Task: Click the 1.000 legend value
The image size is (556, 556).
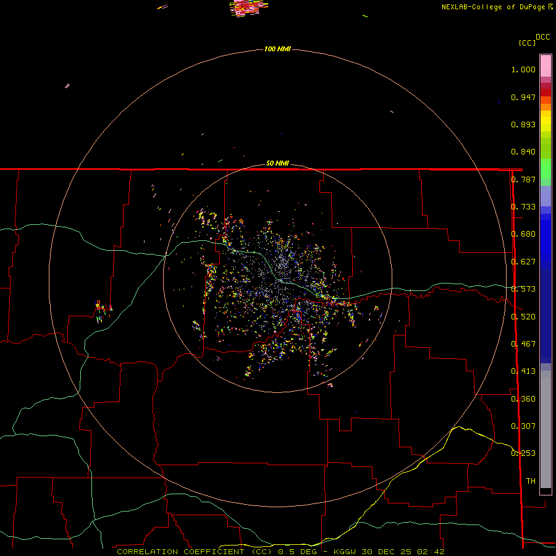Action: [x=523, y=69]
